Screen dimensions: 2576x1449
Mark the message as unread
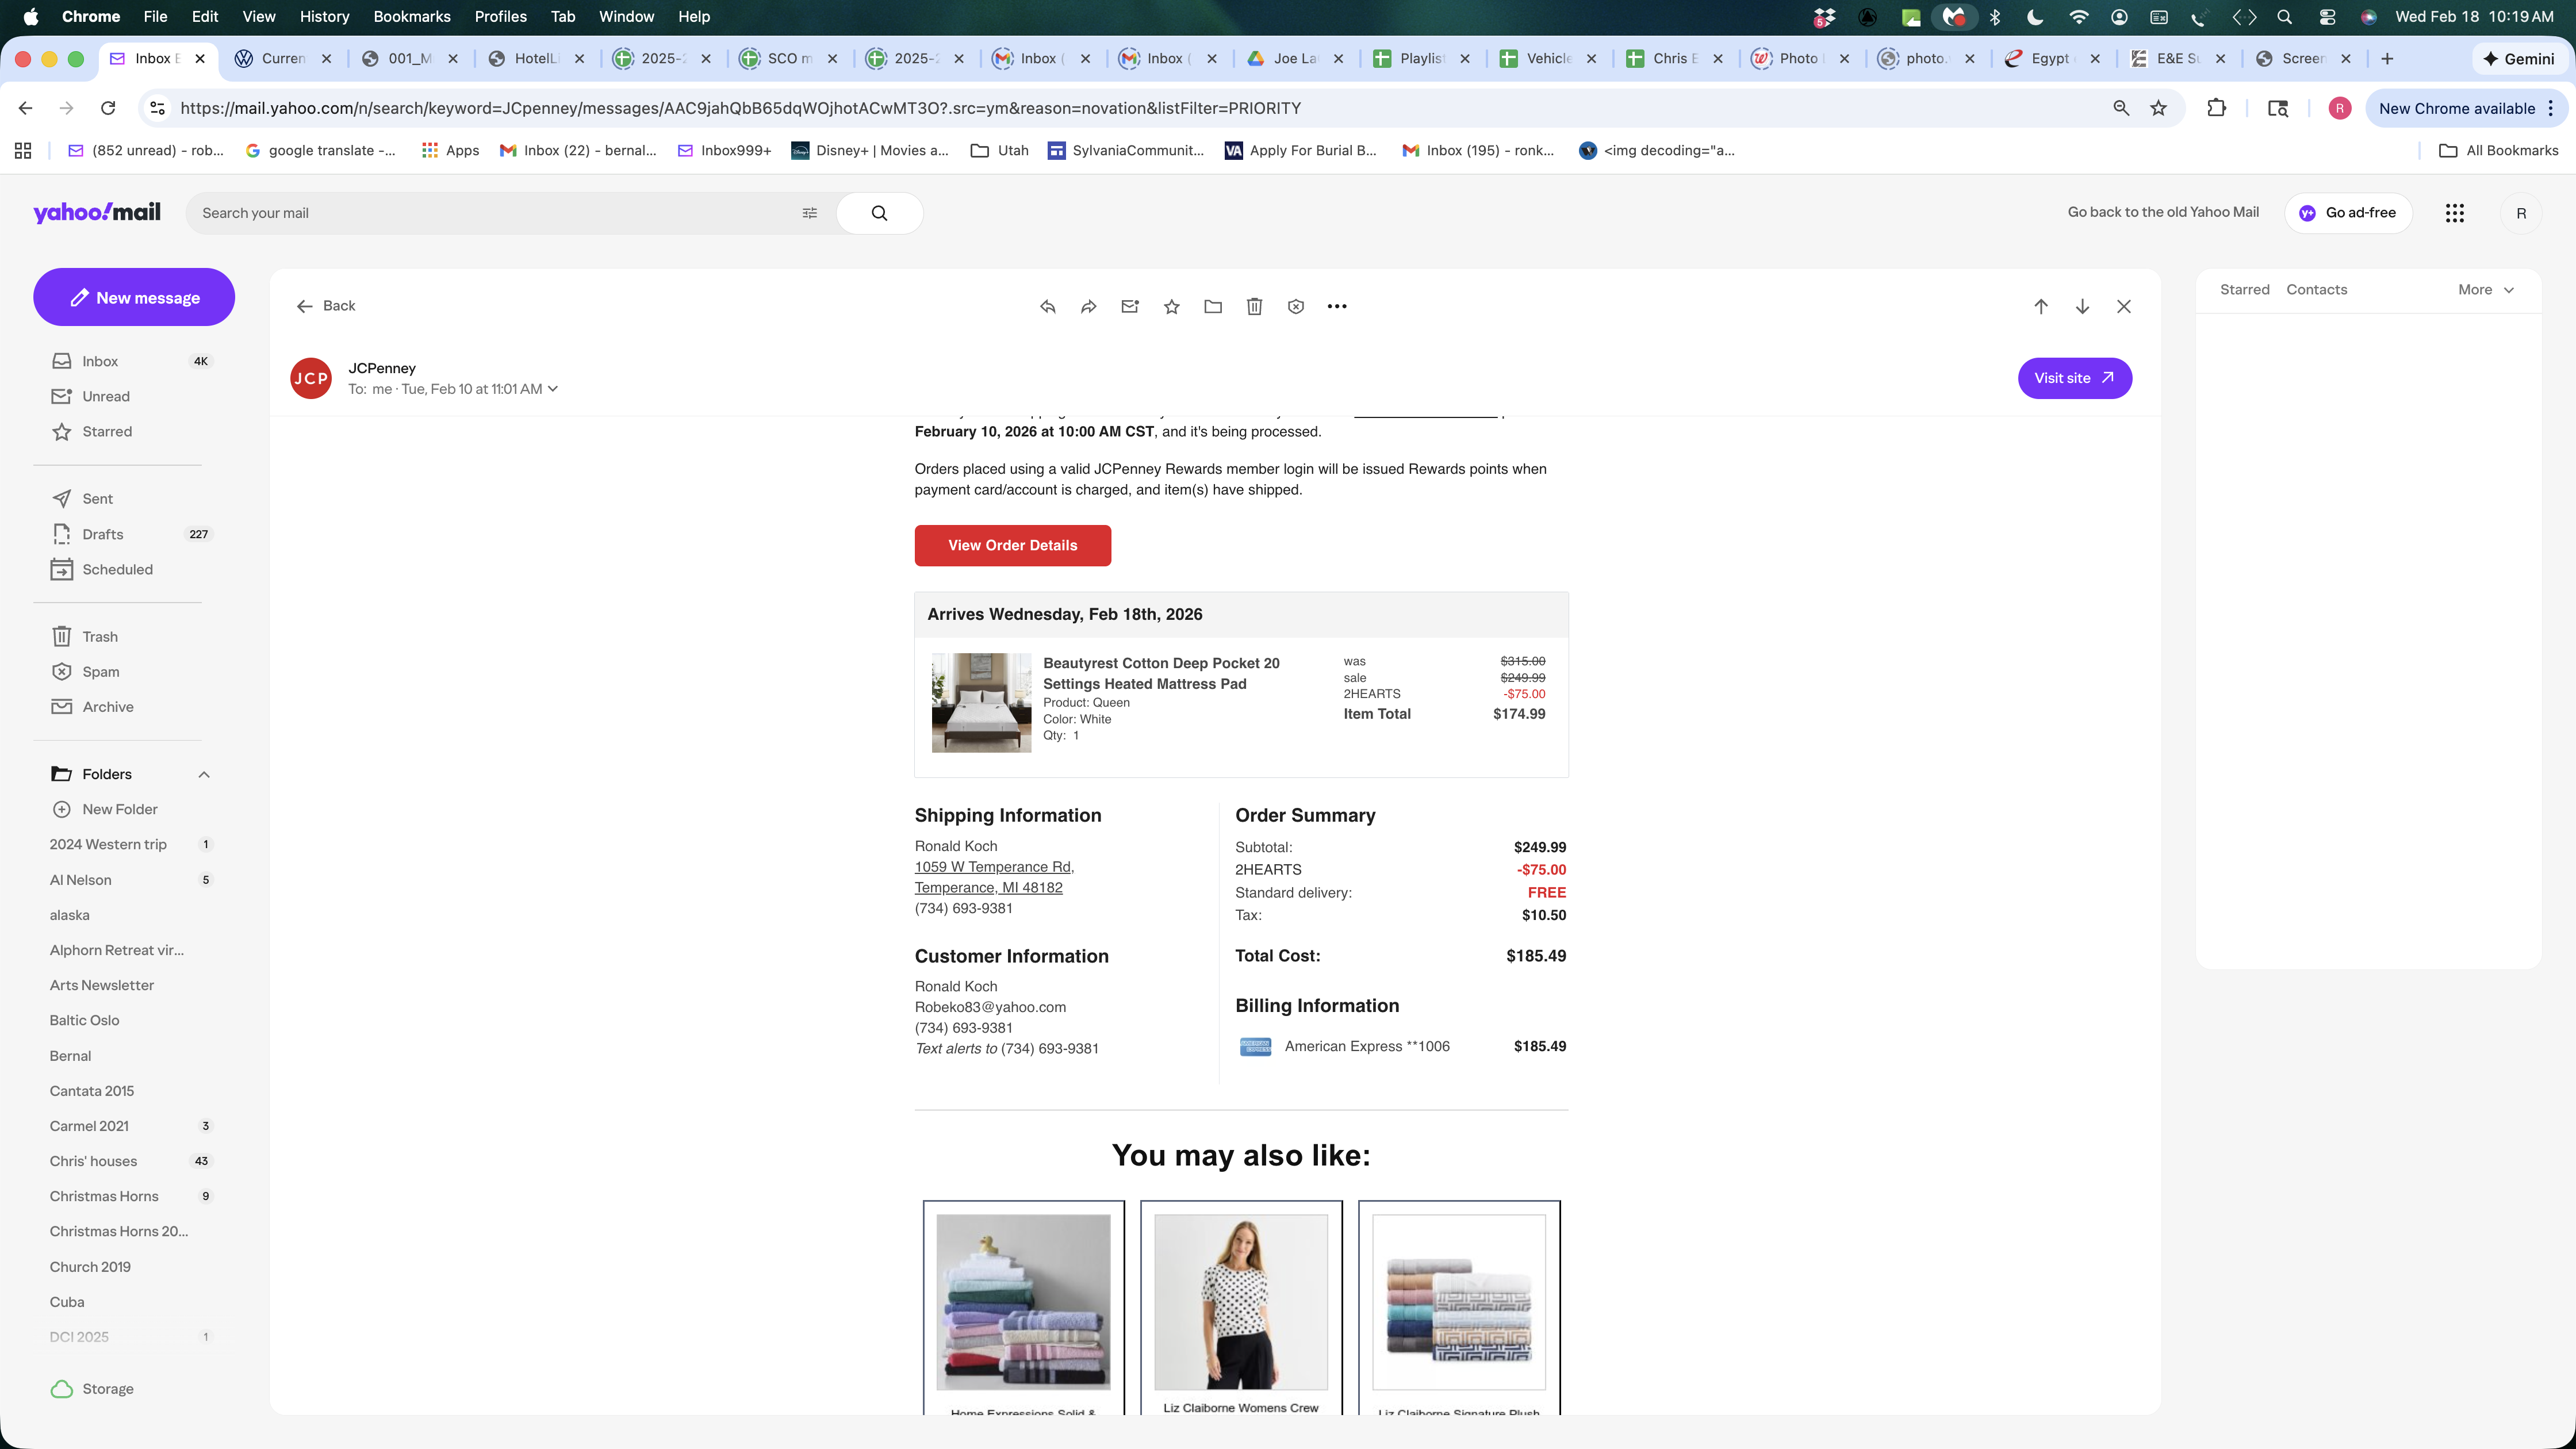coord(1130,307)
